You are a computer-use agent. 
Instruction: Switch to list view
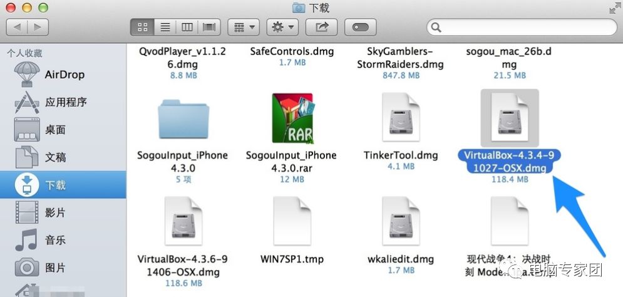[165, 27]
